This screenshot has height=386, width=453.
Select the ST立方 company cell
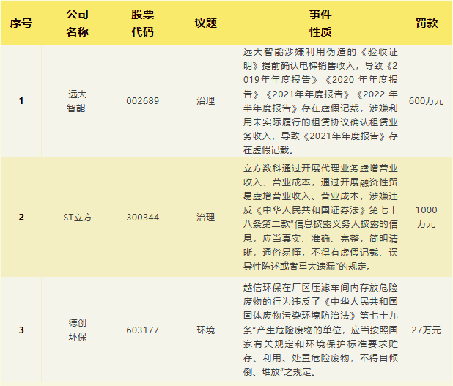(77, 218)
